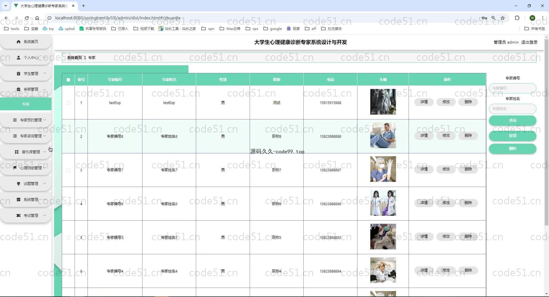The height and width of the screenshot is (297, 549).
Task: Click the clipboard icon beside 专家管理
Action: tap(19, 89)
